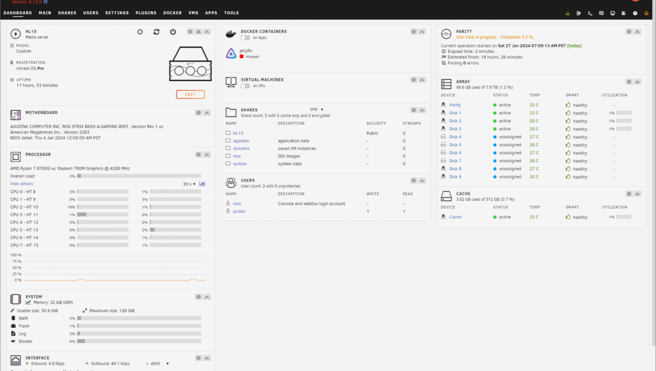Open Docker Containers settings gear
The width and height of the screenshot is (656, 371).
[414, 32]
